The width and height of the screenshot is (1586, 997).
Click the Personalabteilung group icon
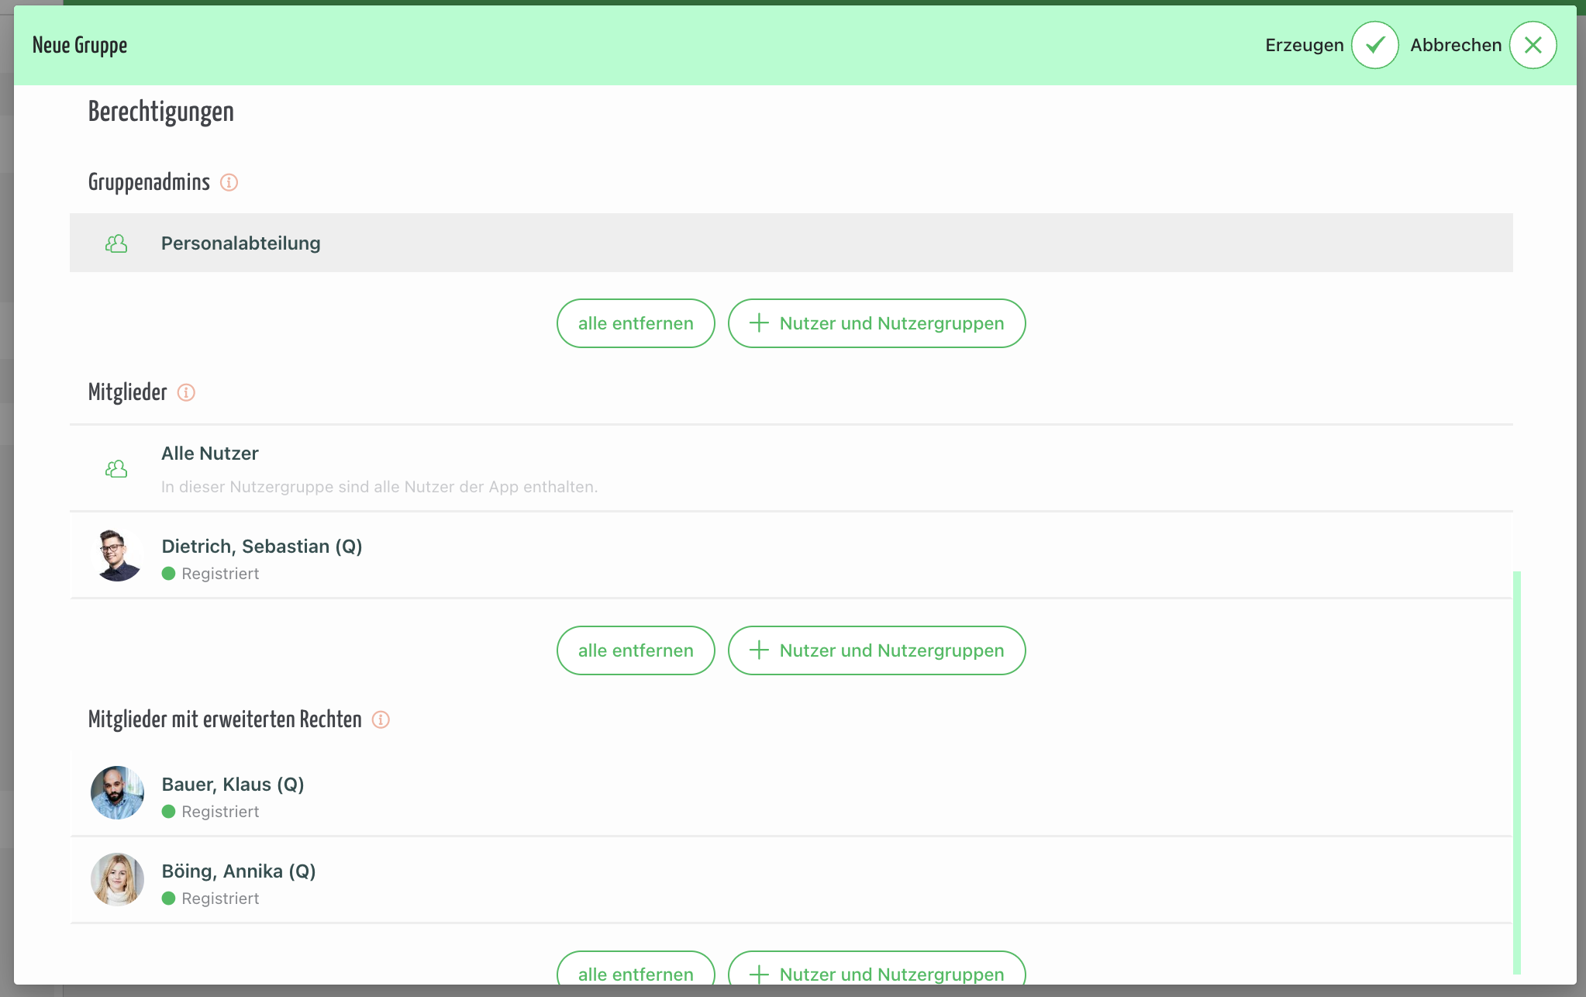116,243
